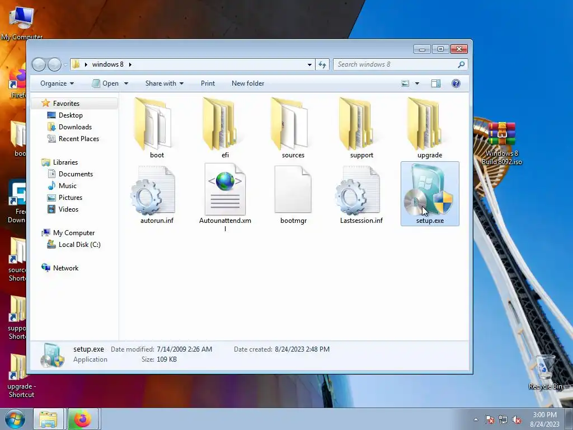Click the Print toolbar button

[x=208, y=84]
